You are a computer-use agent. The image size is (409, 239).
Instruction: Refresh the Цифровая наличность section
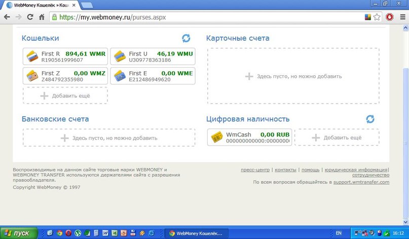[x=370, y=119]
